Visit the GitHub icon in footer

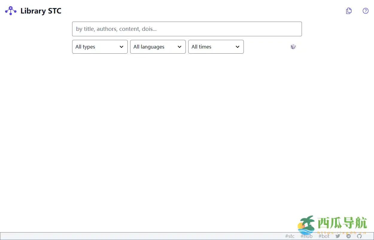pos(359,236)
